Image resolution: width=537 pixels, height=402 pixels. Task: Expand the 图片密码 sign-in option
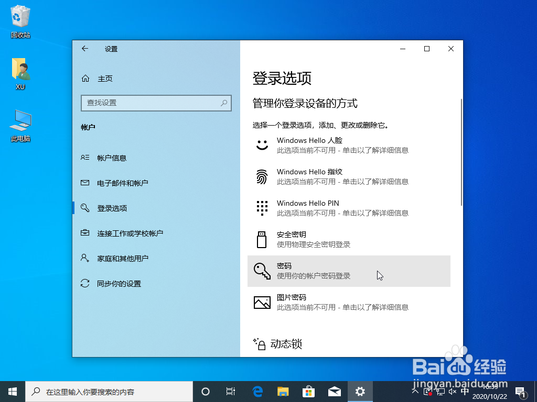pos(349,303)
